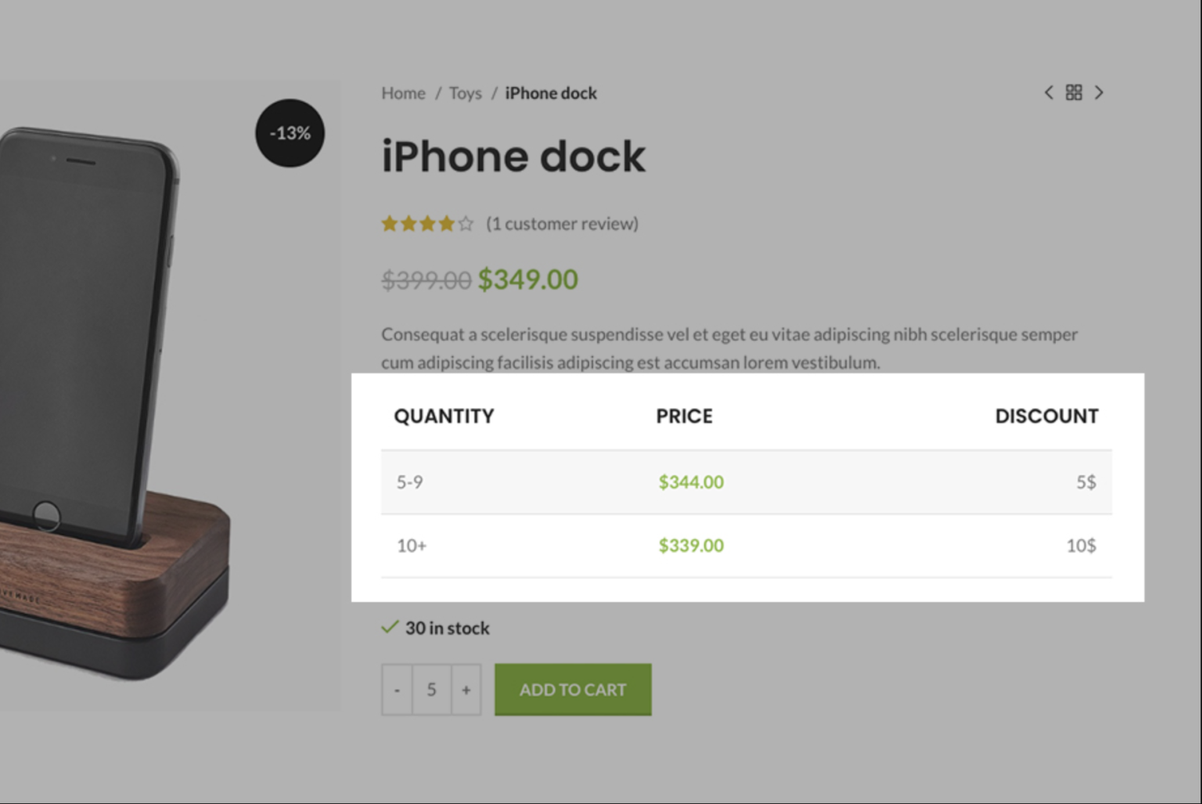Click the $344.00 tier price
Screen dimensions: 1202x804
tap(691, 482)
